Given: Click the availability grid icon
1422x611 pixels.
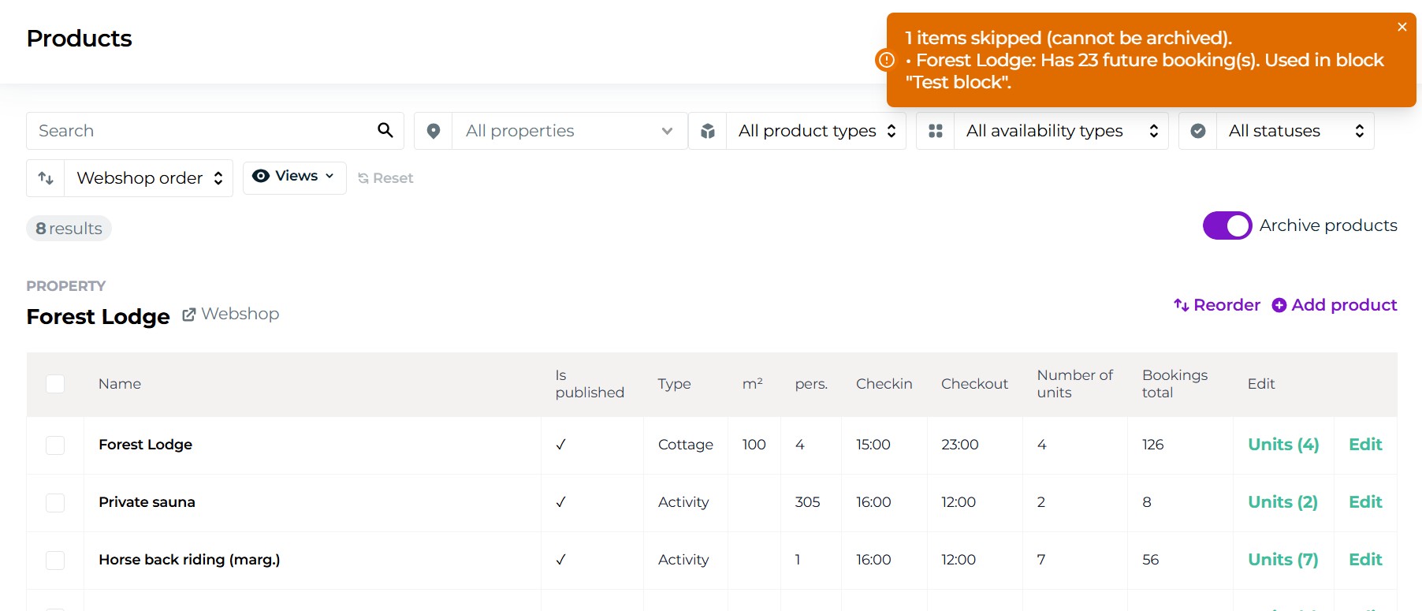Looking at the screenshot, I should (936, 131).
